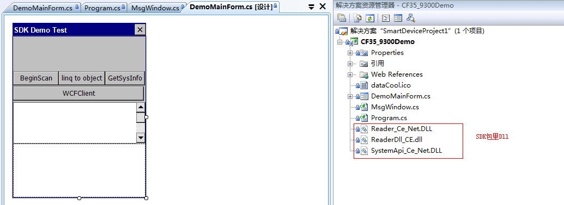This screenshot has width=564, height=205.
Task: Click the textbox scrollbar down arrow
Action: (141, 138)
